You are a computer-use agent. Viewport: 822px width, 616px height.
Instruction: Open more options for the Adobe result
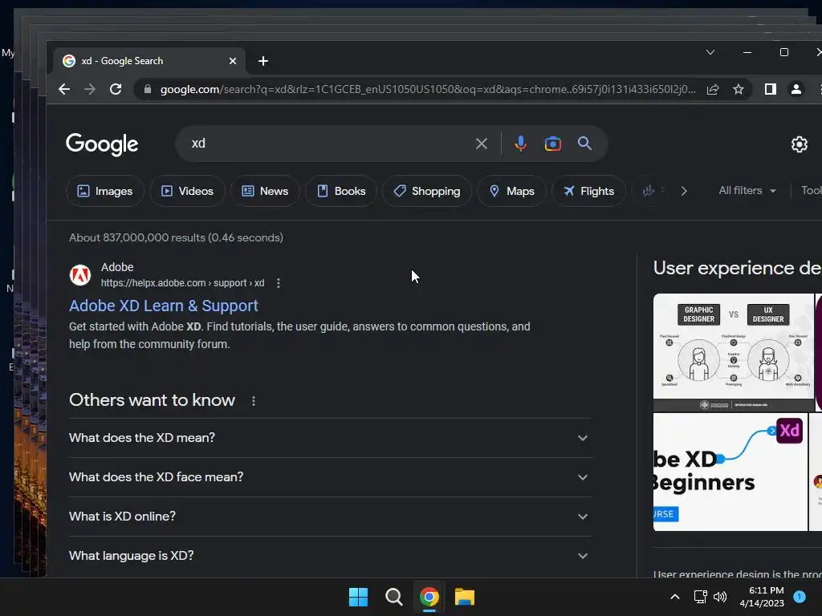point(279,283)
